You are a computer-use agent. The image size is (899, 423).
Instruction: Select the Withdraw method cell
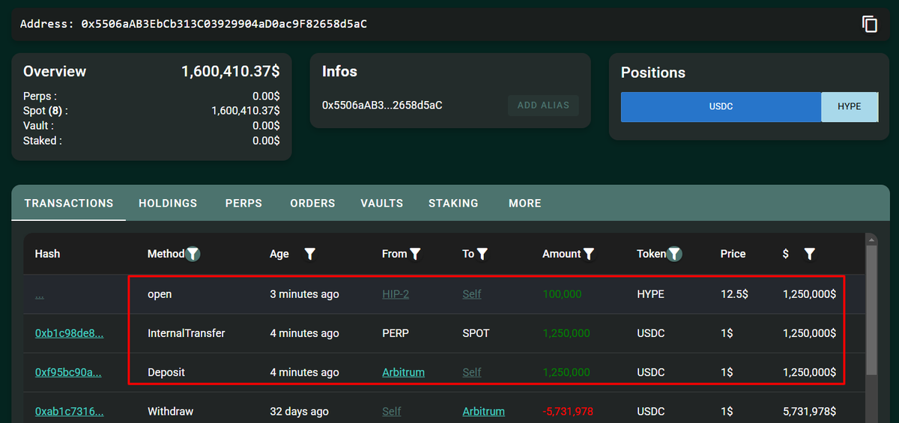tap(170, 411)
